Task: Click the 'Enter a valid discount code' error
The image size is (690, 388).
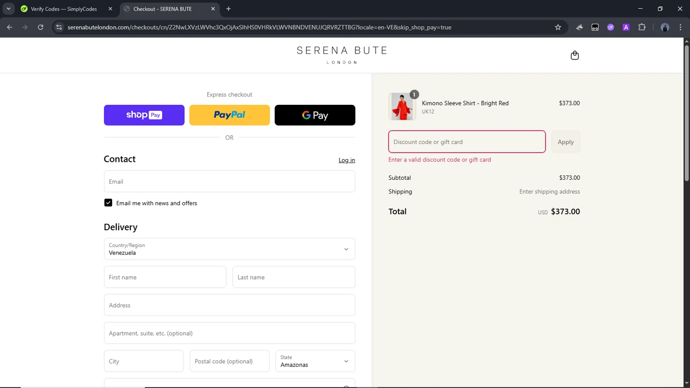Action: 440,160
